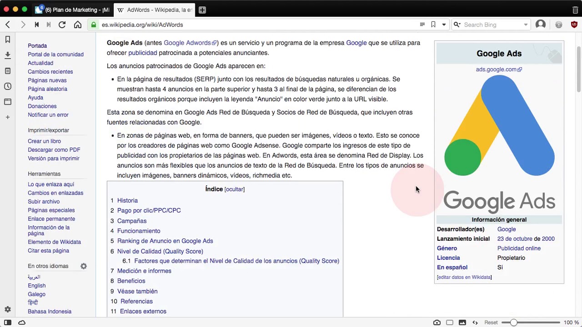Open the publicidad article link
This screenshot has width=582, height=327.
tap(142, 53)
